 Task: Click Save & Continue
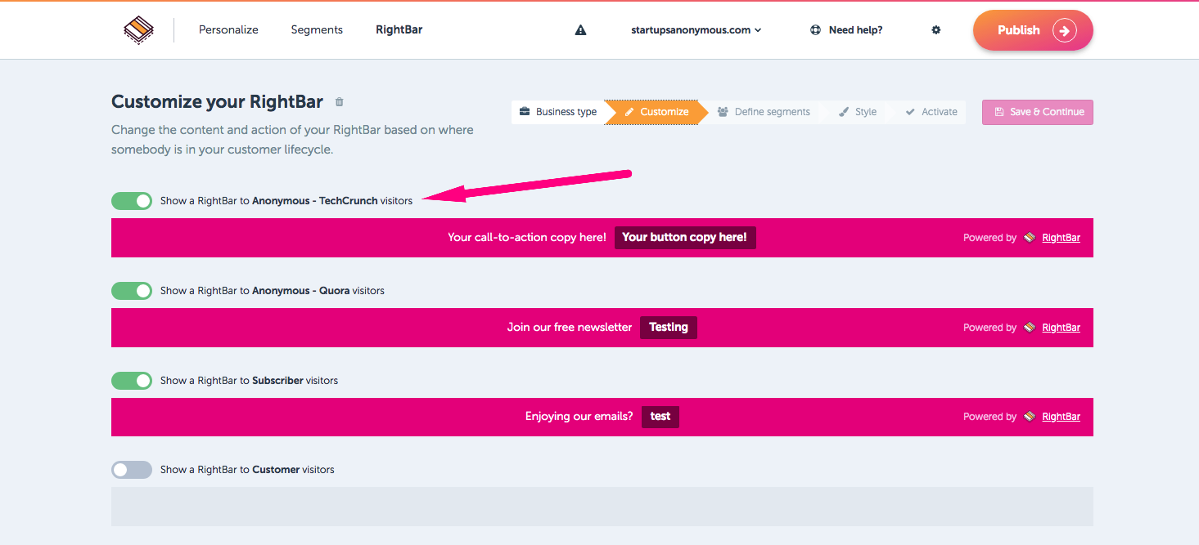pyautogui.click(x=1038, y=112)
